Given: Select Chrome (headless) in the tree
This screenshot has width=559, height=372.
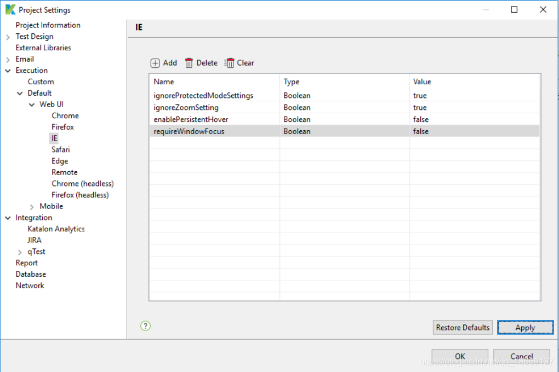Looking at the screenshot, I should click(x=83, y=184).
